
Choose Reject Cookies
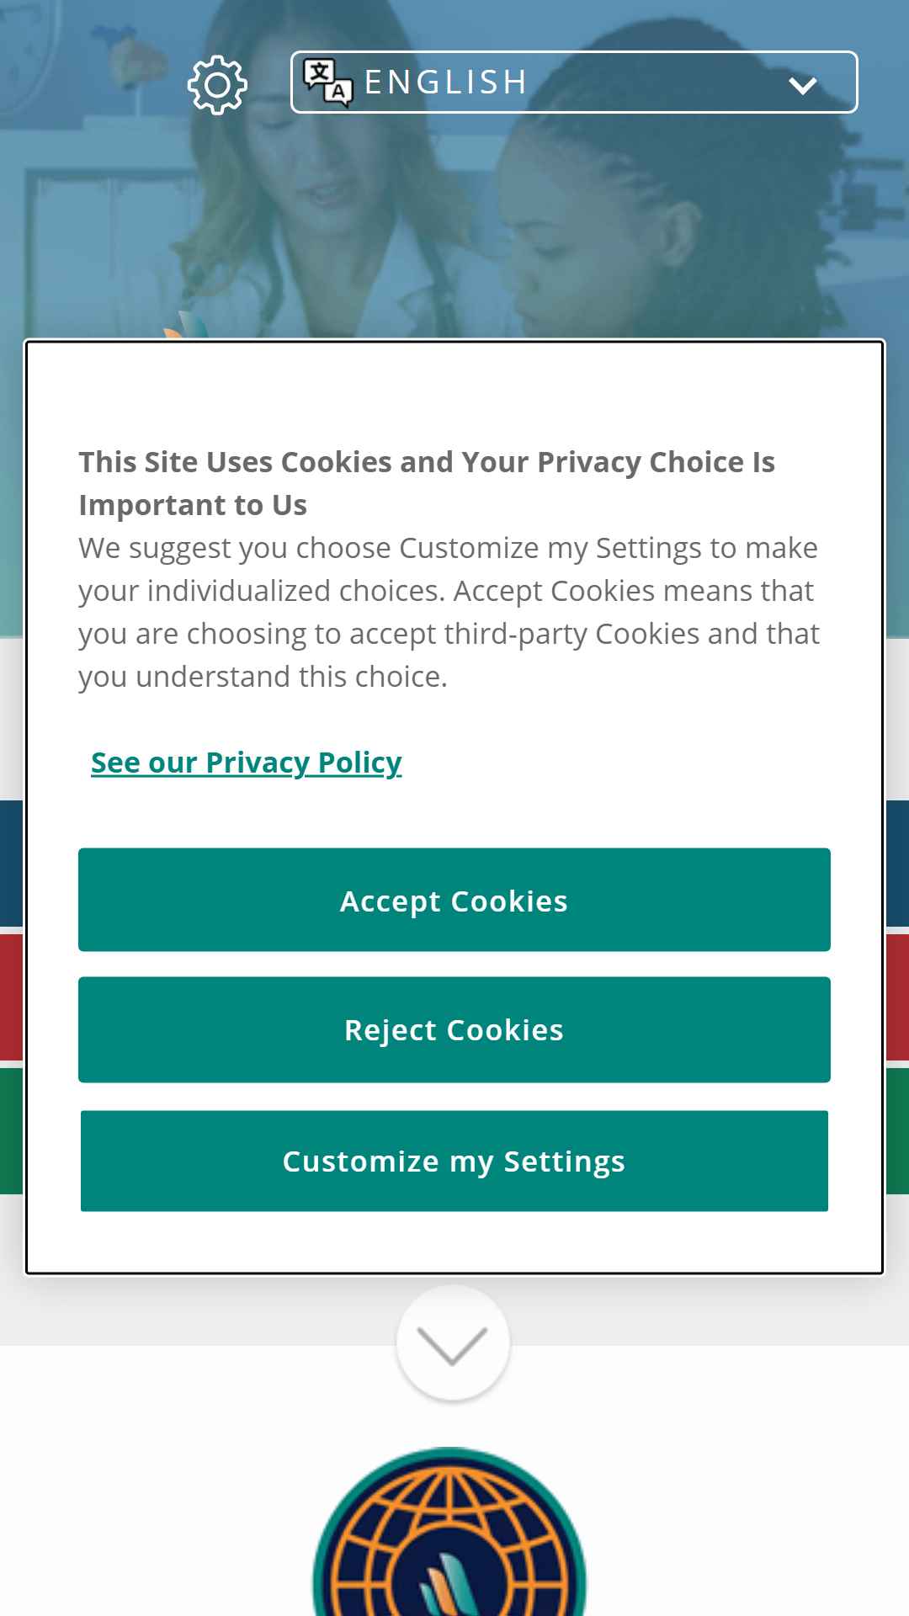(x=454, y=1029)
